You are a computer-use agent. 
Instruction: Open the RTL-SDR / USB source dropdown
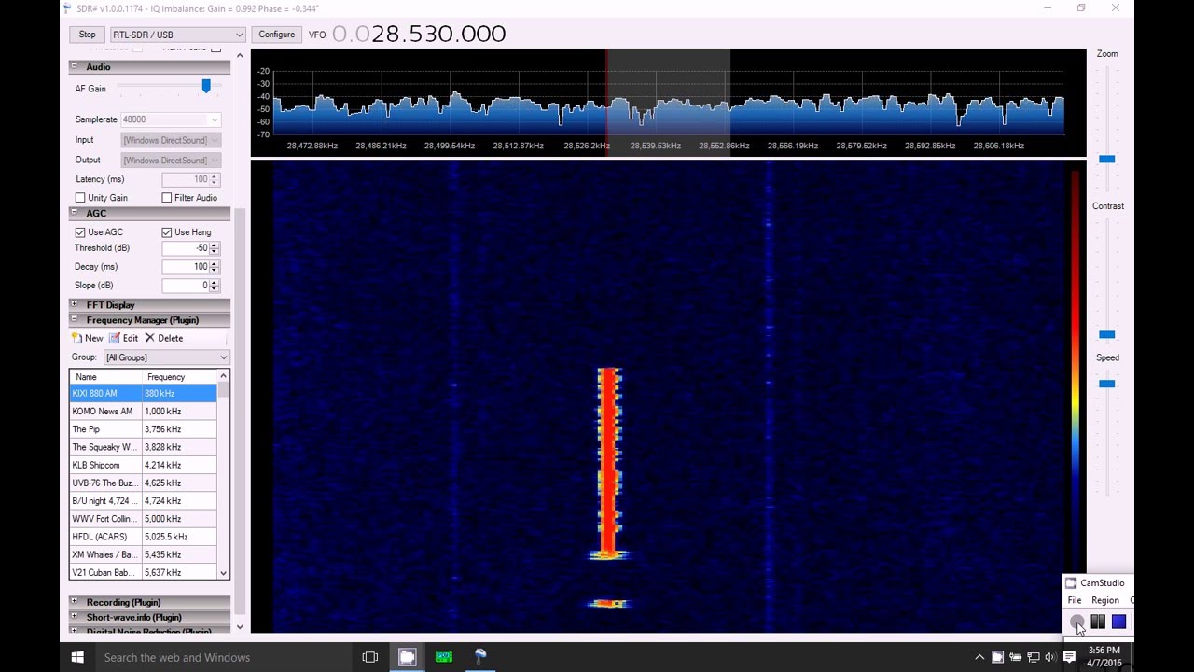coord(177,35)
